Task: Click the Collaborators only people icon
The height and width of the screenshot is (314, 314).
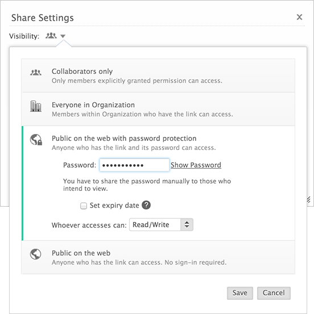Action: pos(36,72)
